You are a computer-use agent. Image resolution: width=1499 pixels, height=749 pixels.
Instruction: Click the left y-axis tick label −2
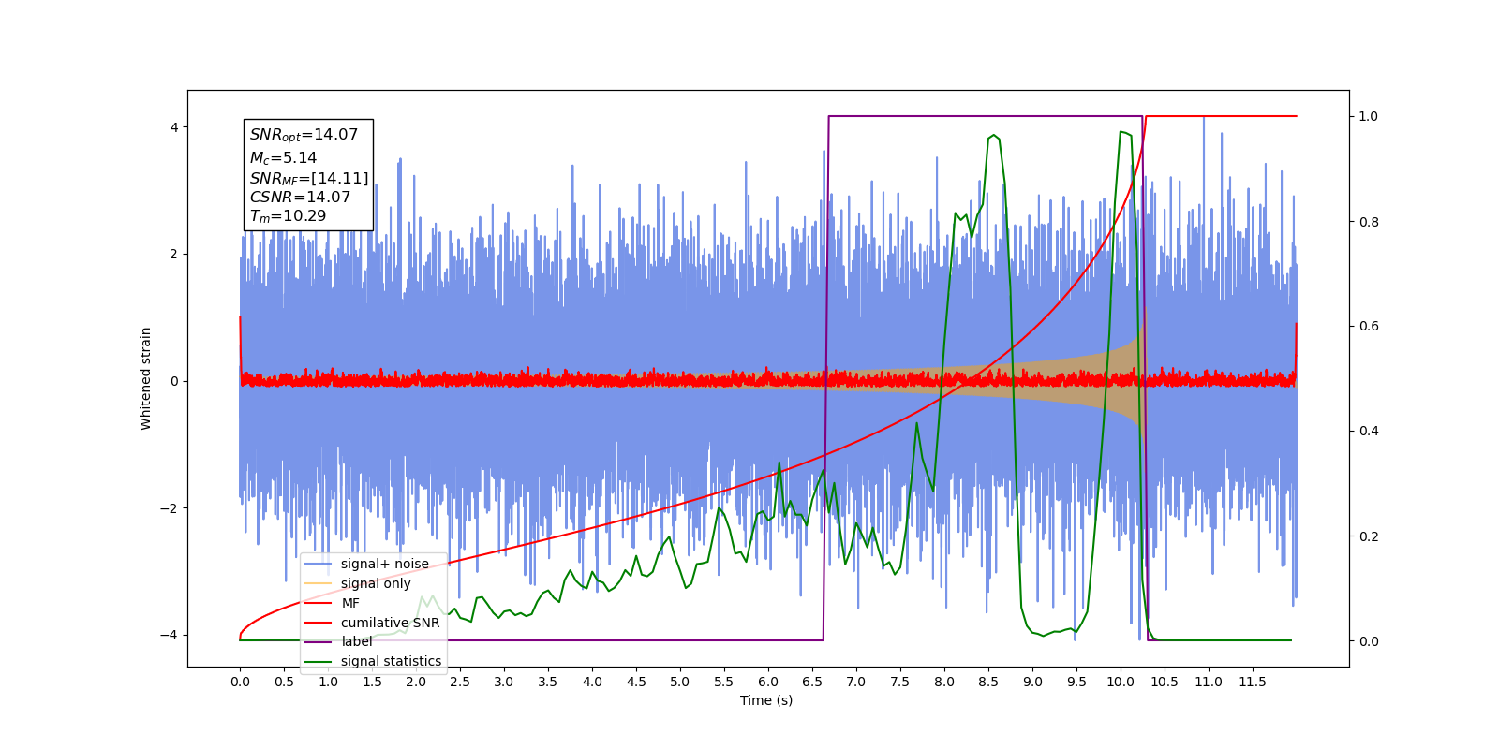(x=170, y=508)
